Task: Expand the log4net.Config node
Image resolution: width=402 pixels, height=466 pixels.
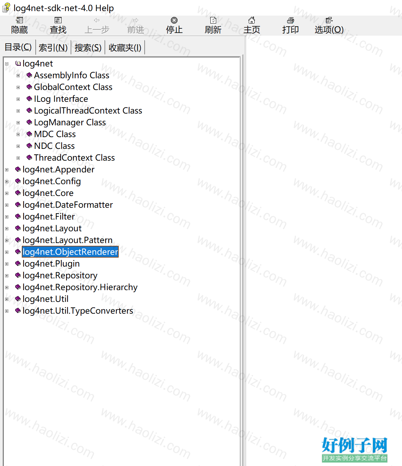Action: [7, 181]
